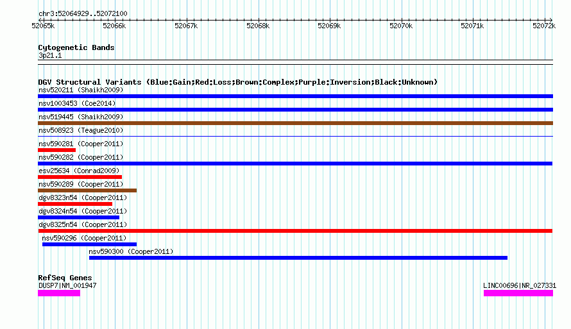Click the 52068k ruler tick label
The image size is (571, 329).
pyautogui.click(x=258, y=26)
